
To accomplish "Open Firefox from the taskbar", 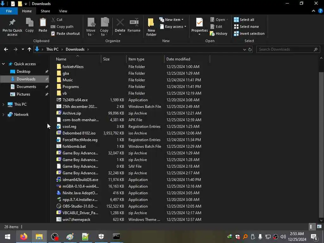I will coord(23,237).
